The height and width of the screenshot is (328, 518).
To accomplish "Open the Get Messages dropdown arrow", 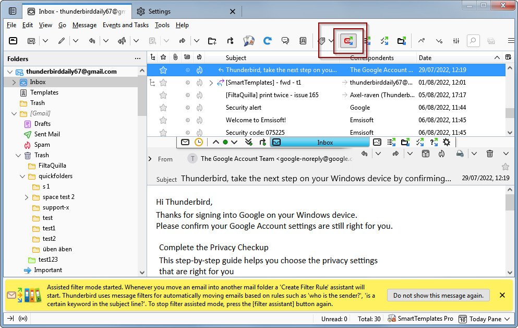I will point(45,41).
